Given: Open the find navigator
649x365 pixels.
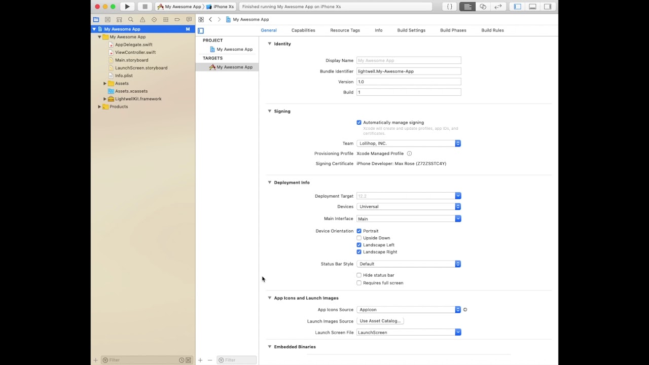Looking at the screenshot, I should tap(131, 20).
